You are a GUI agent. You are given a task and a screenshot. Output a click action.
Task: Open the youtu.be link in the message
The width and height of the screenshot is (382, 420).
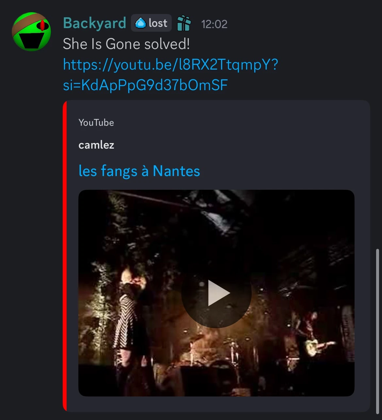[170, 64]
